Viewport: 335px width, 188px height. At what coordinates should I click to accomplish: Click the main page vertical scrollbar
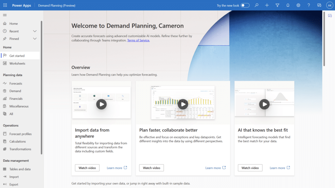pos(324,39)
